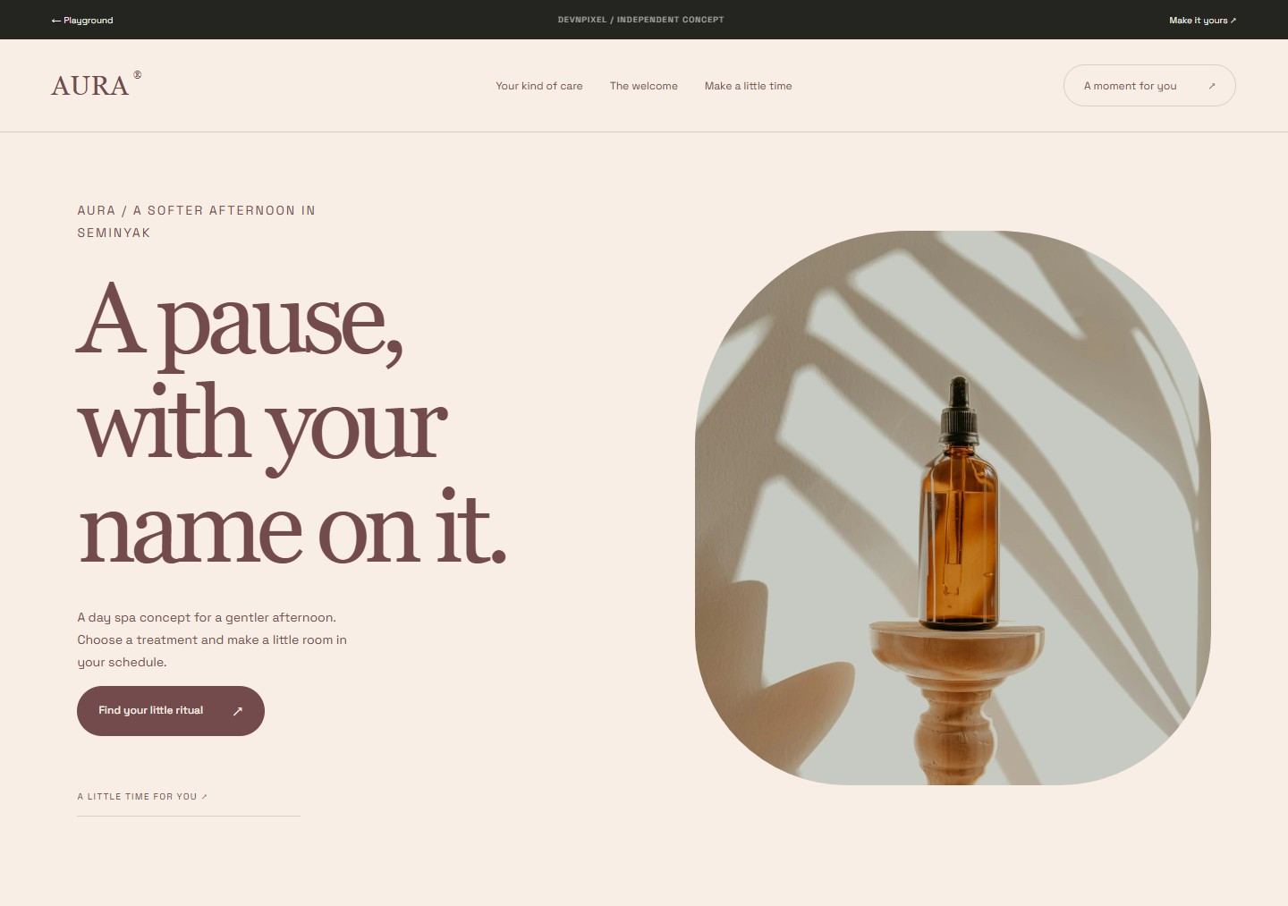Go to 'Make a little time' section
The width and height of the screenshot is (1288, 906).
[x=749, y=86]
